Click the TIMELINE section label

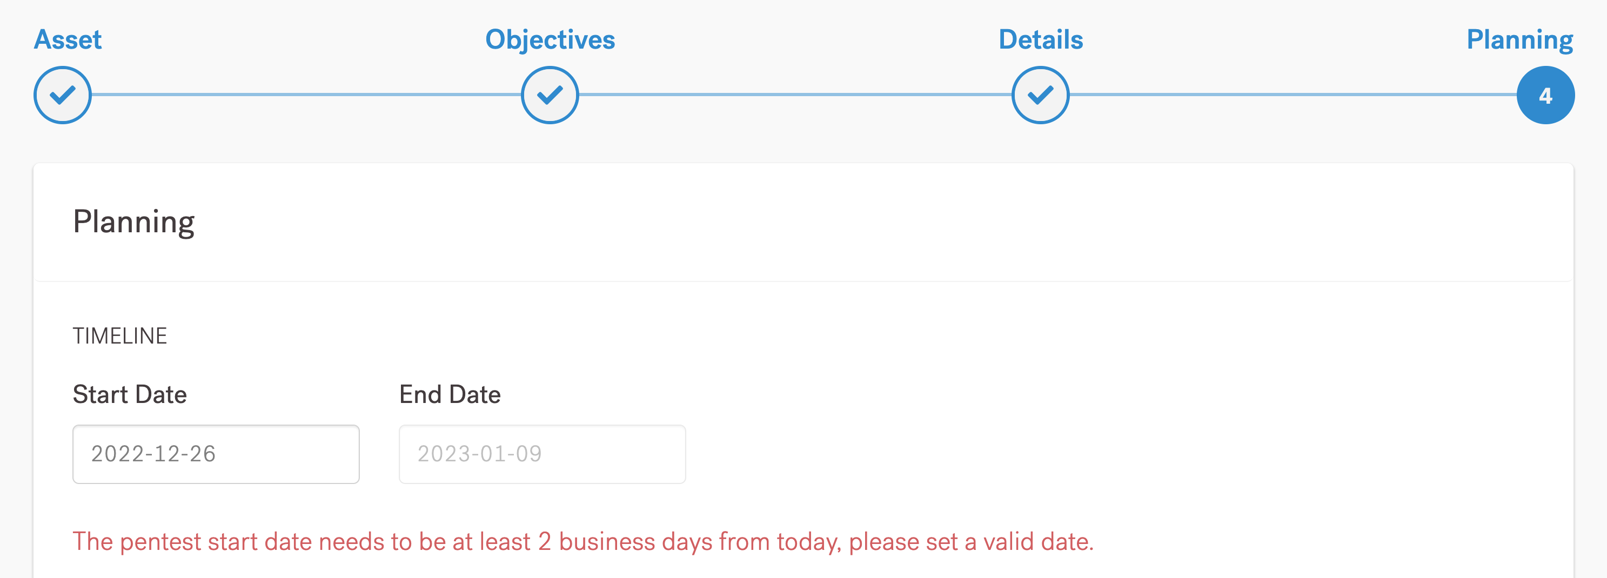click(x=120, y=336)
